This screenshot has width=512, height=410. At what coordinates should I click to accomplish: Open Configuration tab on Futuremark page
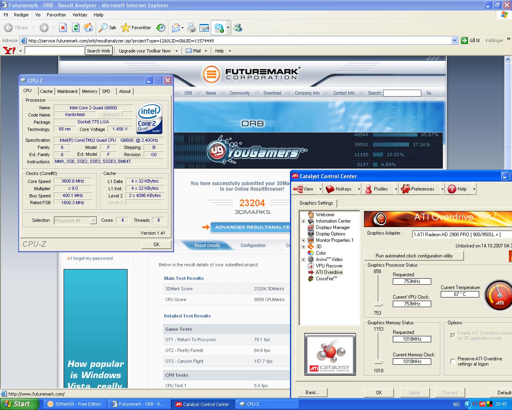[x=253, y=245]
